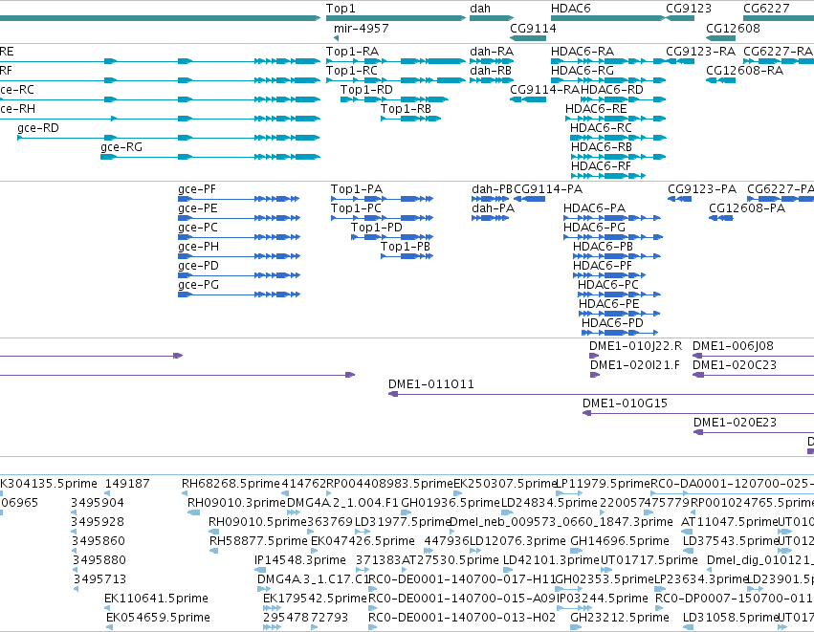Select the GH23212.5prime EST label
Screen dimensions: 814x632
coord(620,618)
